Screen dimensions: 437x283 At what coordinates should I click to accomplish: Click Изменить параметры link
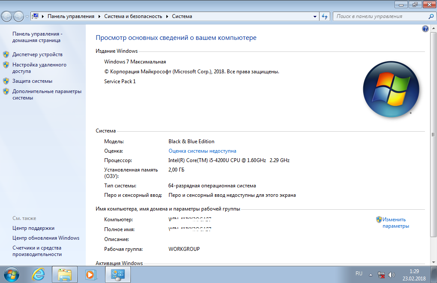(x=396, y=223)
